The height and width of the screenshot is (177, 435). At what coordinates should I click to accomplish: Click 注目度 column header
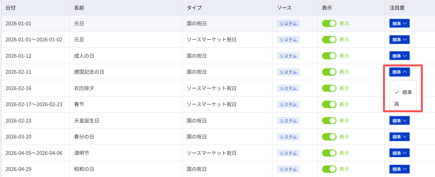click(397, 8)
